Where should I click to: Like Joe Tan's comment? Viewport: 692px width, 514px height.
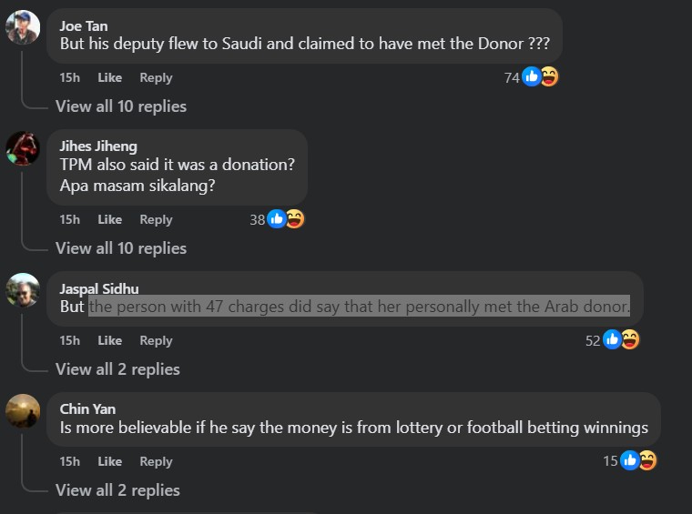point(109,78)
